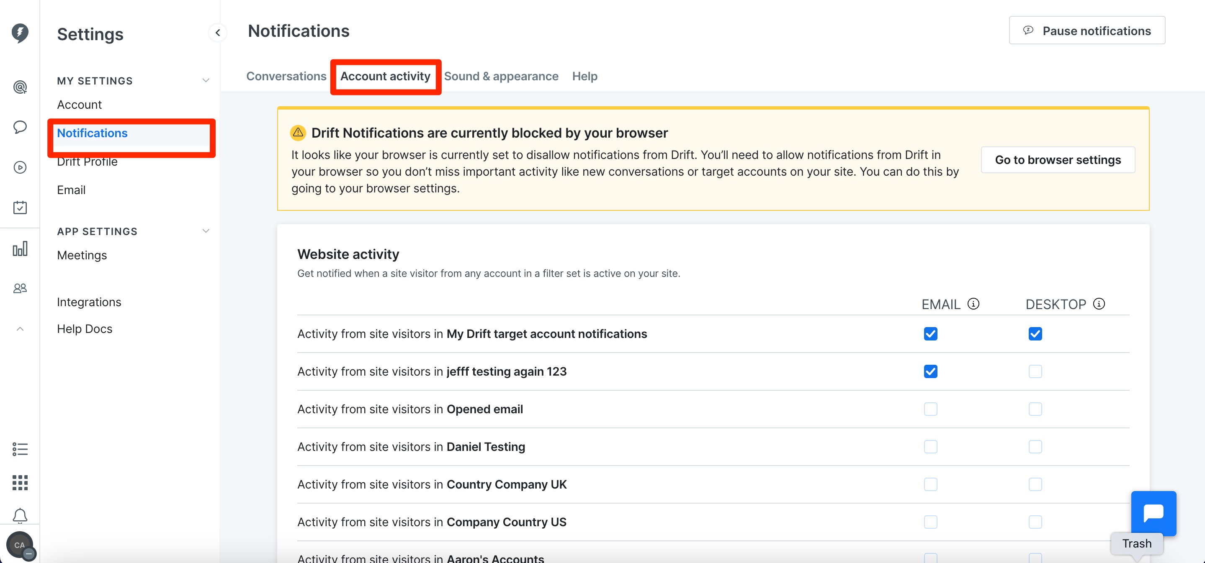
Task: Open the bar chart reports icon
Action: [x=20, y=248]
